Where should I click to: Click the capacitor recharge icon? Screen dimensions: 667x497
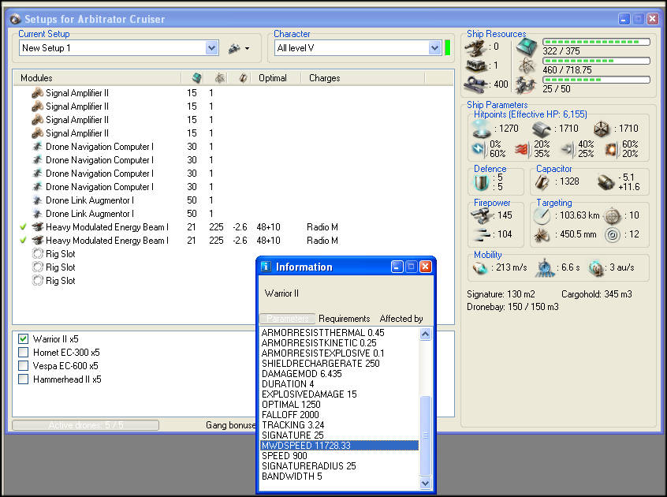point(606,182)
